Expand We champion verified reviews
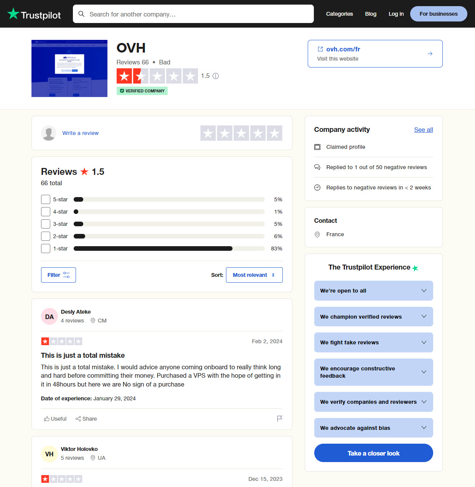The image size is (475, 487). (x=374, y=317)
